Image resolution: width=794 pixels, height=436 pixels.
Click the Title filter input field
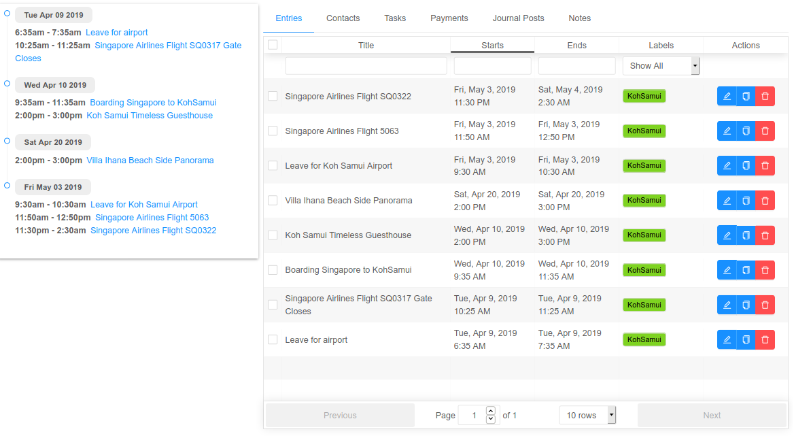pos(366,66)
